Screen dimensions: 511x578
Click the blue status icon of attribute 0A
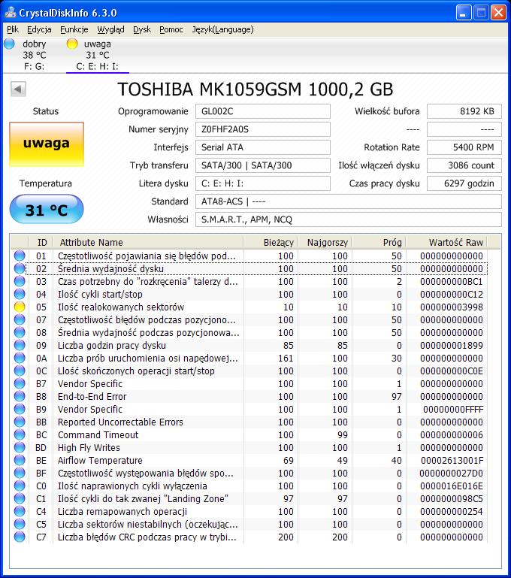point(19,358)
